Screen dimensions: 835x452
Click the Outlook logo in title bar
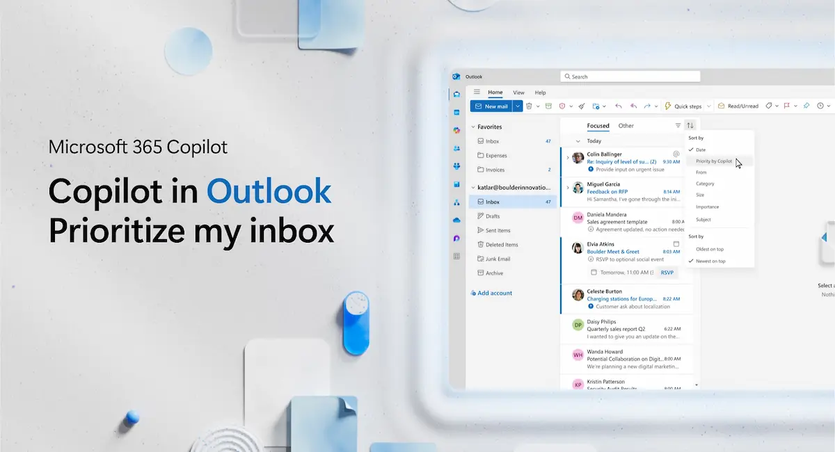point(456,76)
